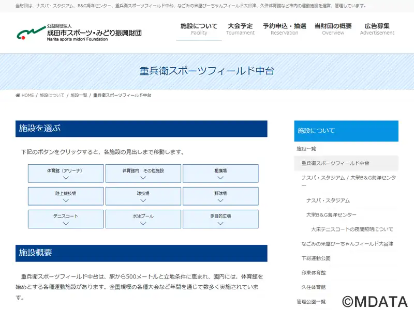Open ナスパ・スタジアム sidebar link
Viewport: 414px width, 310px height.
(328, 200)
